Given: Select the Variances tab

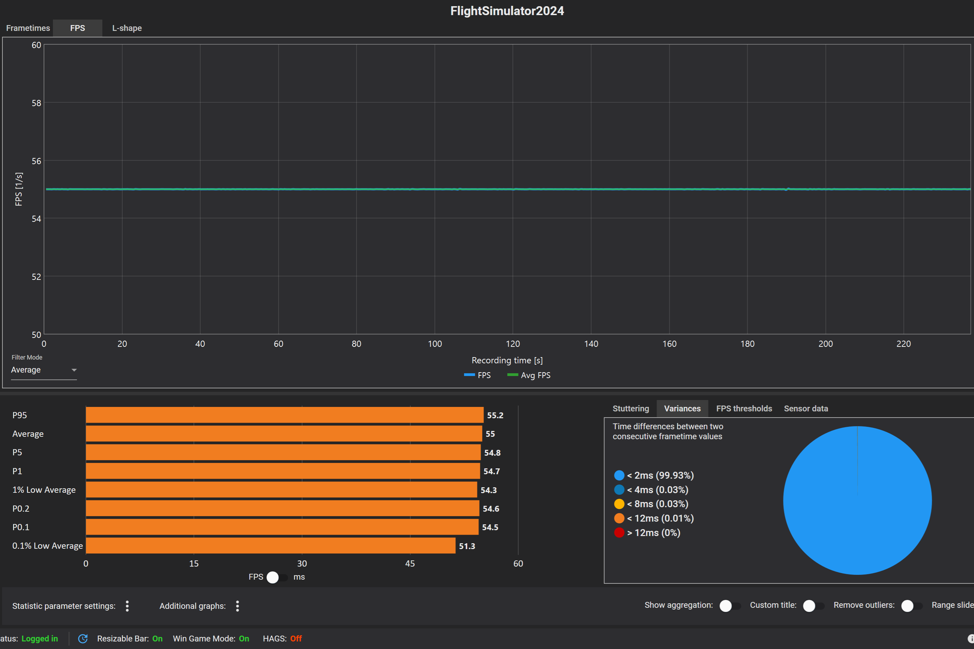Looking at the screenshot, I should tap(682, 409).
